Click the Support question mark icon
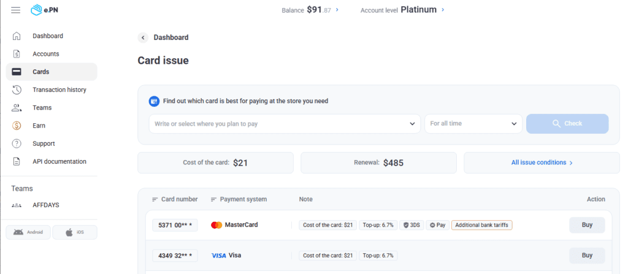628x274 pixels. click(x=17, y=143)
